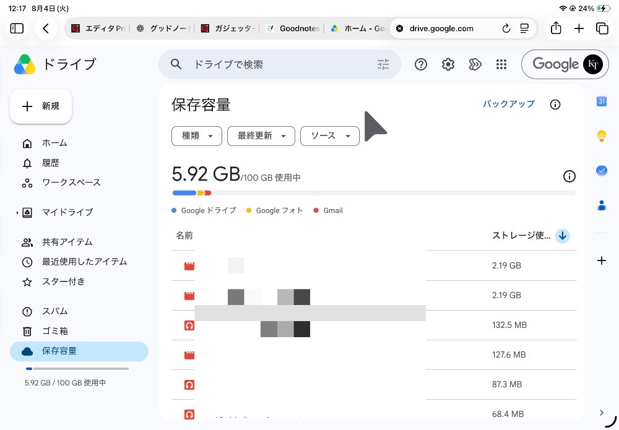Collapse the side panel with bottom chevron
Screen dimensions: 619x430
[601, 413]
